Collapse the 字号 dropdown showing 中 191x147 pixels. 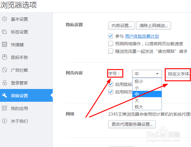coord(147,74)
